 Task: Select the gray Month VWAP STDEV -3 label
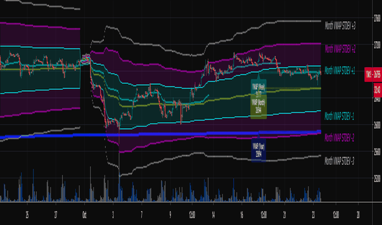(x=339, y=161)
